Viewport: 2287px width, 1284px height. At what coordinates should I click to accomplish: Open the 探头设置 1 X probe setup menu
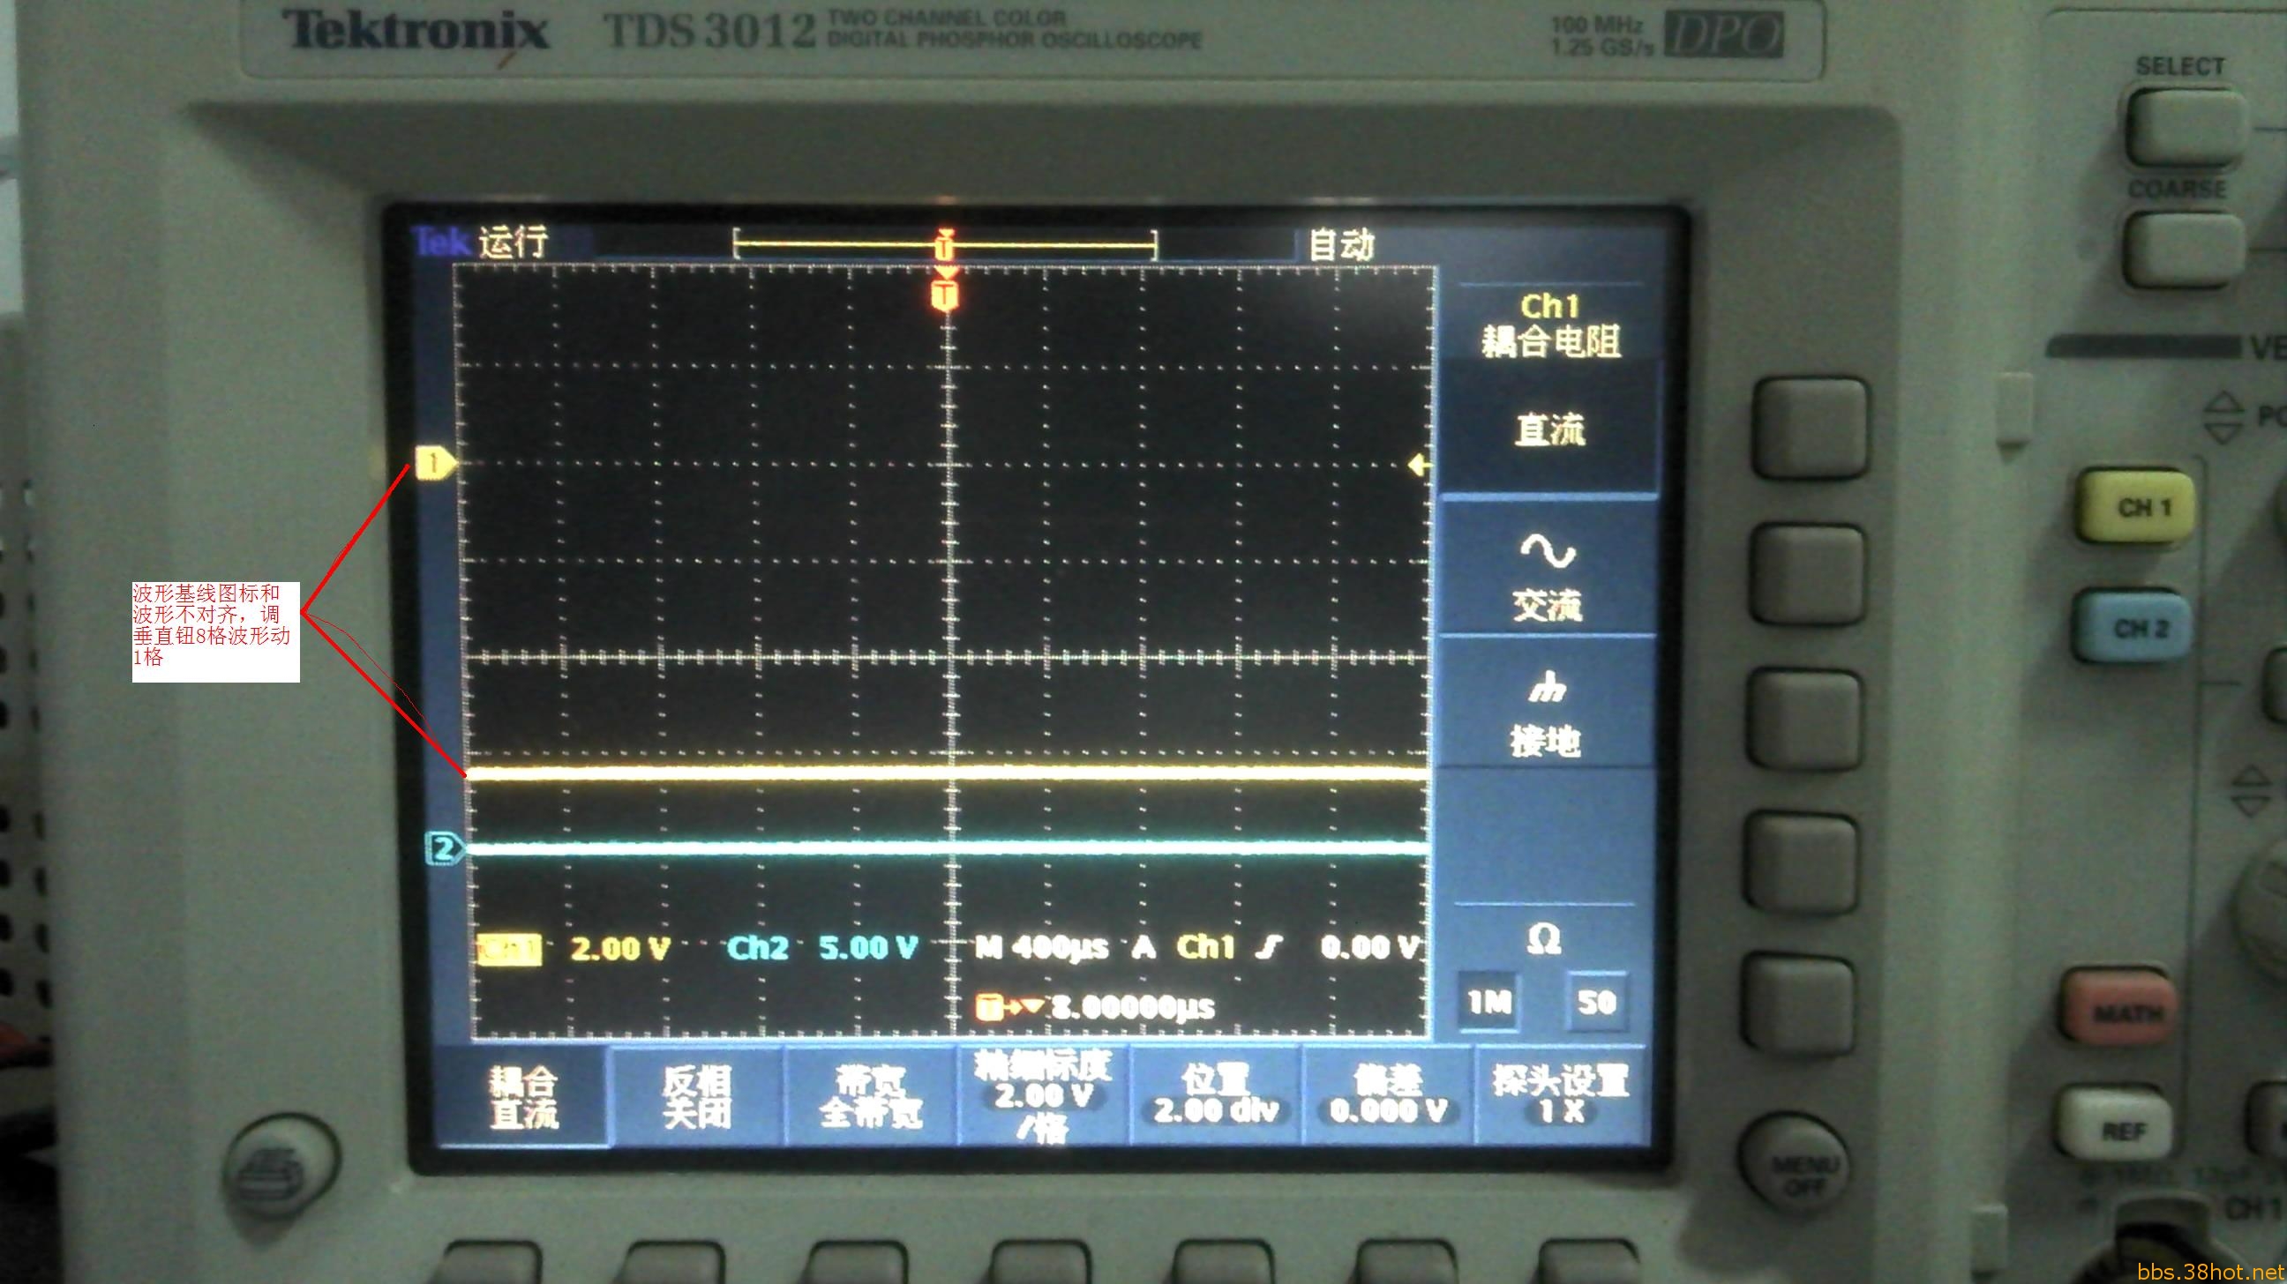point(1561,1097)
